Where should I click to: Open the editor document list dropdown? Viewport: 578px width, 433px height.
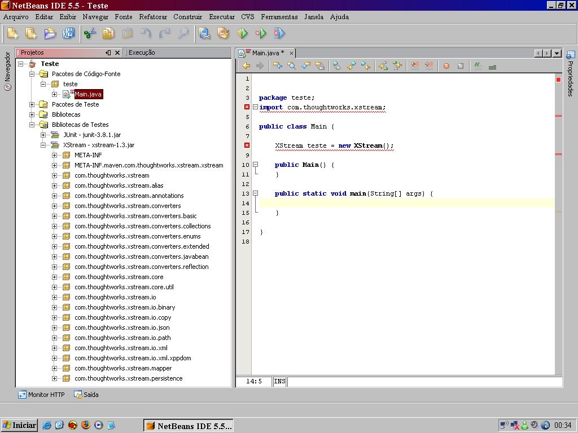(557, 54)
